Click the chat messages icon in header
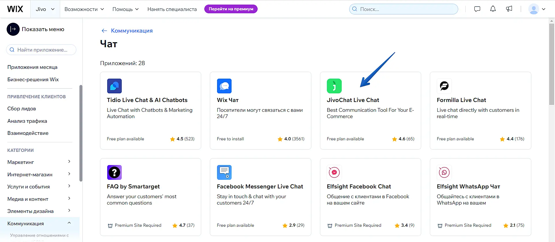The height and width of the screenshot is (242, 555). click(477, 9)
